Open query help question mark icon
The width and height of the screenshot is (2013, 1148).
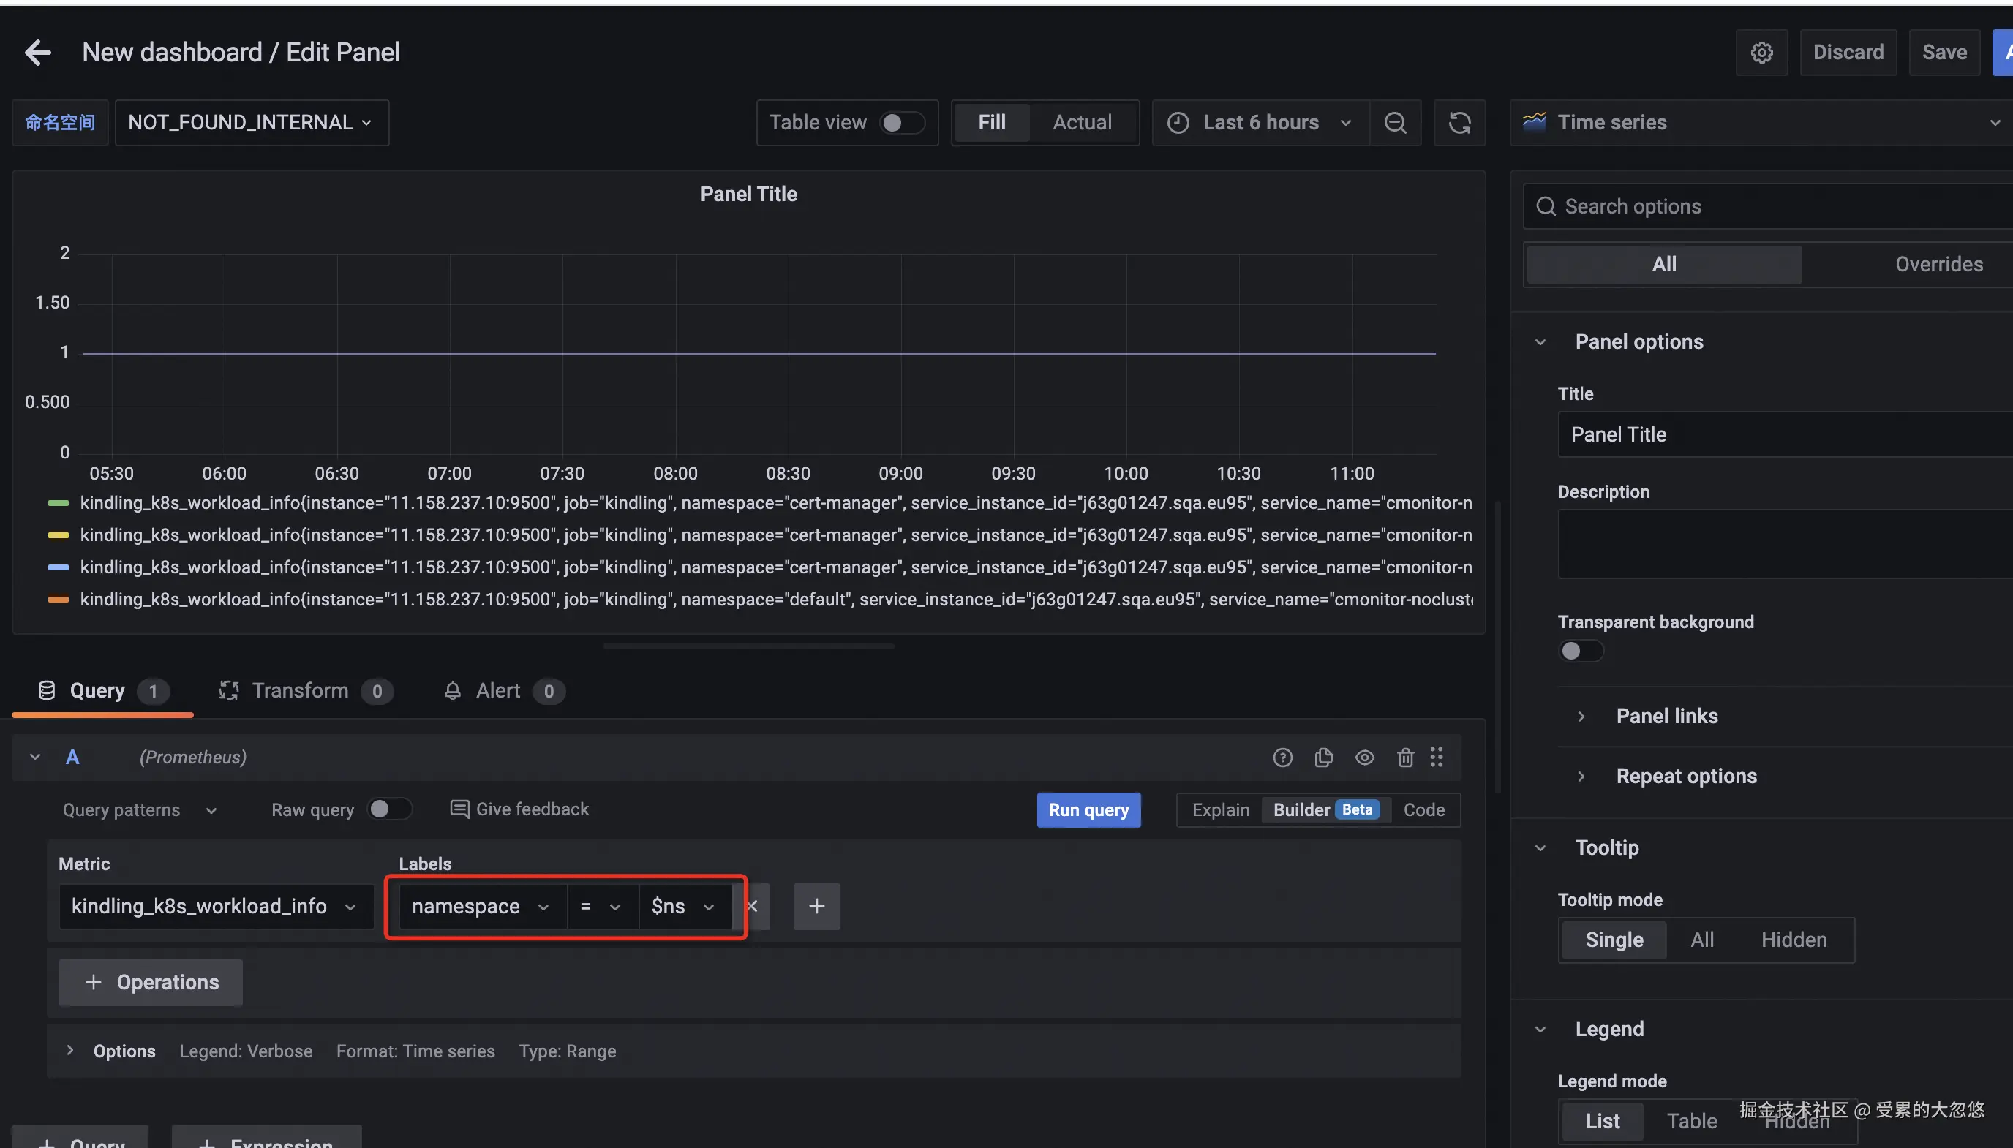(1282, 758)
